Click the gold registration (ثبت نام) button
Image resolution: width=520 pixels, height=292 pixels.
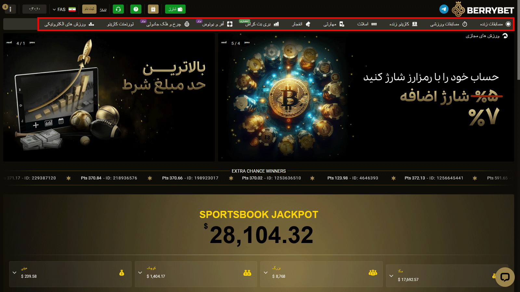(x=89, y=9)
